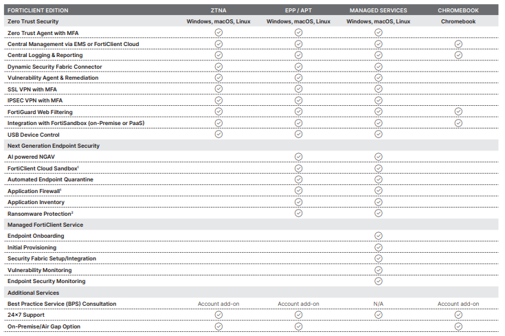This screenshot has height=336, width=505.
Task: Click EPP / APT checkmark for Zero Trust Agent with MFA
Action: pyautogui.click(x=299, y=32)
